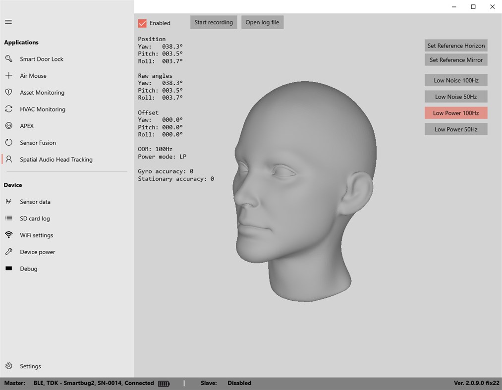Click the Device power wrench icon
Viewport: 502px width, 390px height.
(x=8, y=252)
